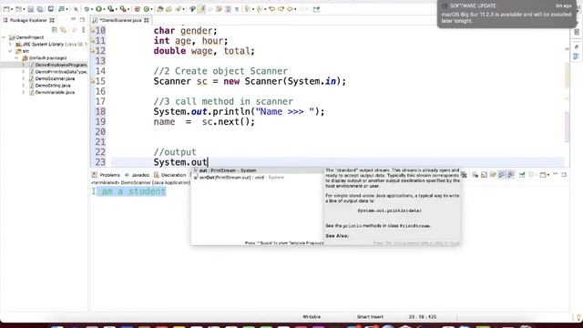Expand the DemoScanner.java tree node
This screenshot has width=583, height=328.
point(23,78)
